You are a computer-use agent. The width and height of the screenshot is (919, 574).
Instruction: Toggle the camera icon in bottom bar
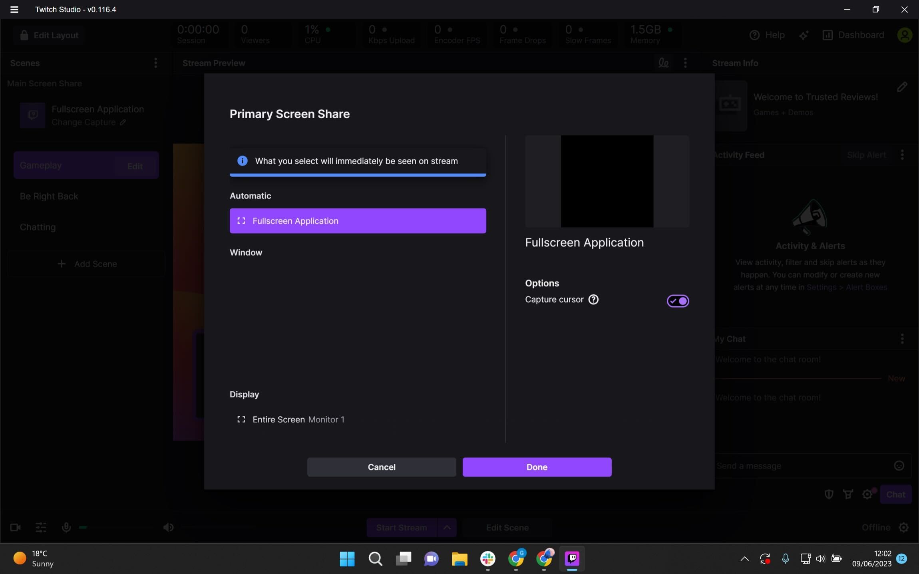tap(15, 527)
